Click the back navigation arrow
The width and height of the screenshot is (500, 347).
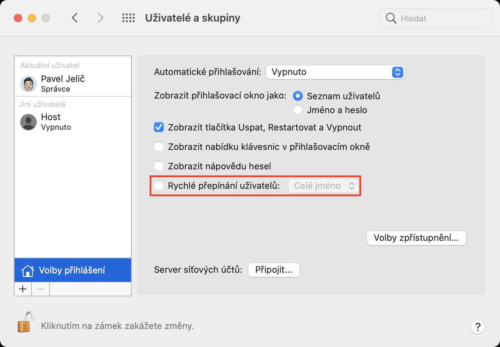75,18
